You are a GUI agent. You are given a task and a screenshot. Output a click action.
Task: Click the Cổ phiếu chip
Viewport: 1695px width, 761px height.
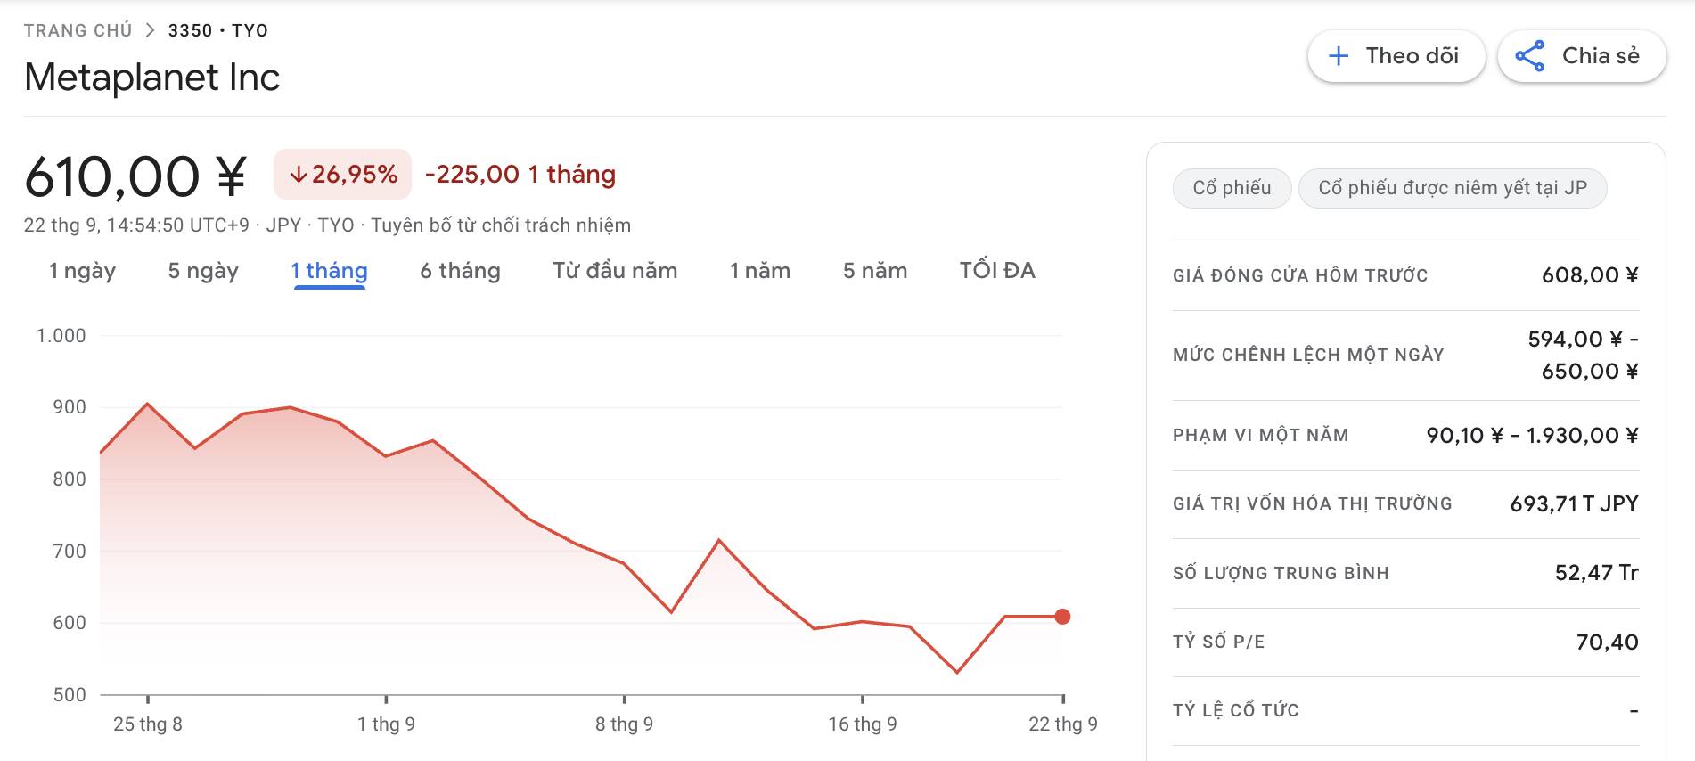(x=1232, y=188)
